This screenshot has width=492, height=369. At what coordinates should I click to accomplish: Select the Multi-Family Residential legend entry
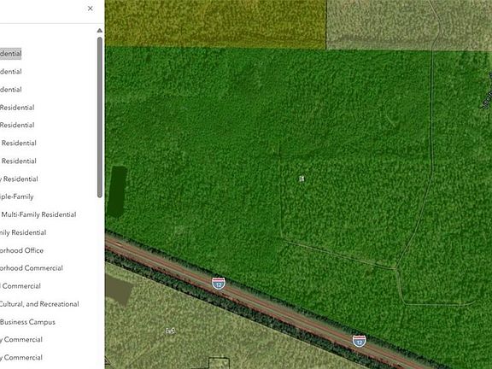click(x=38, y=214)
